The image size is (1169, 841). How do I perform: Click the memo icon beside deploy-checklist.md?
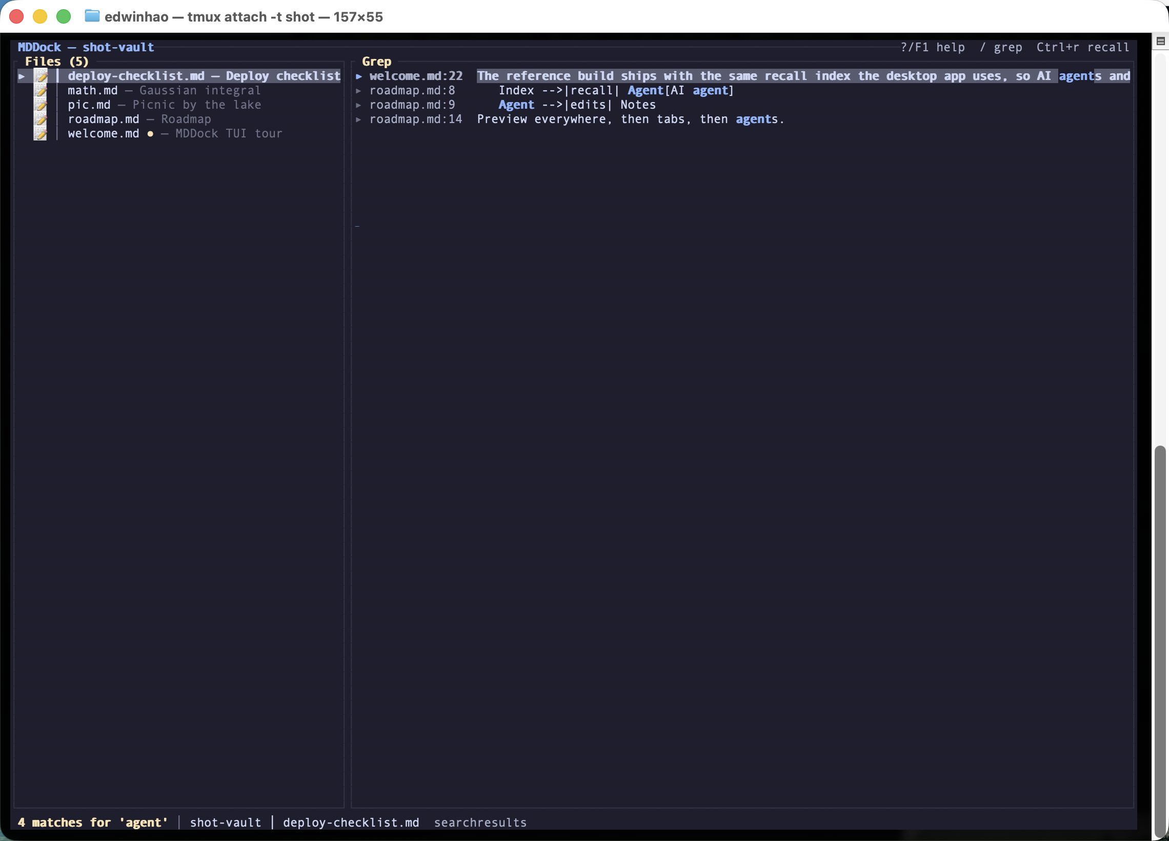[41, 76]
